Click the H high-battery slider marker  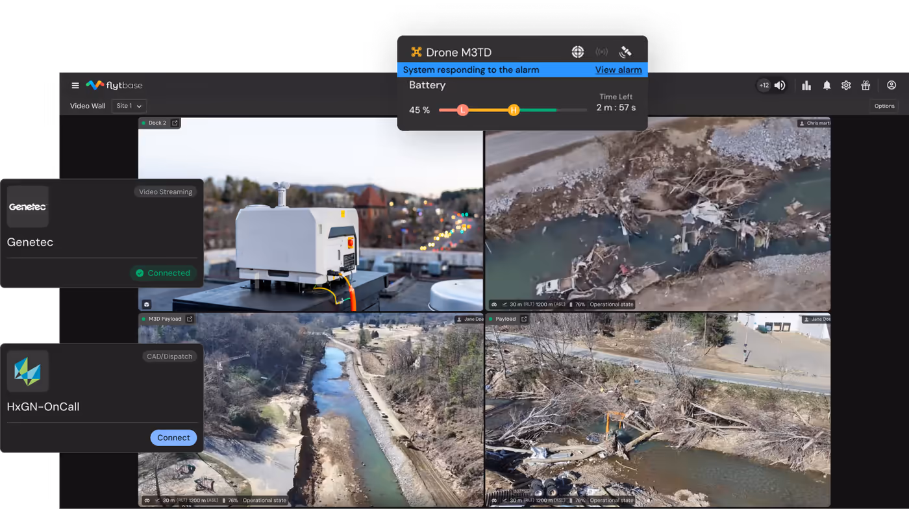pos(514,110)
